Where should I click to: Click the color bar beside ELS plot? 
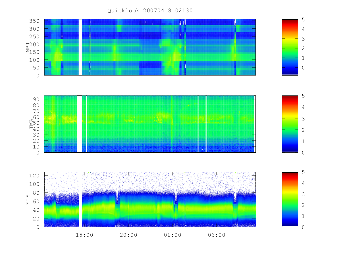(x=290, y=199)
